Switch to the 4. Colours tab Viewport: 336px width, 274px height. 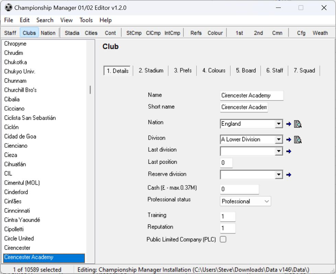pyautogui.click(x=213, y=71)
